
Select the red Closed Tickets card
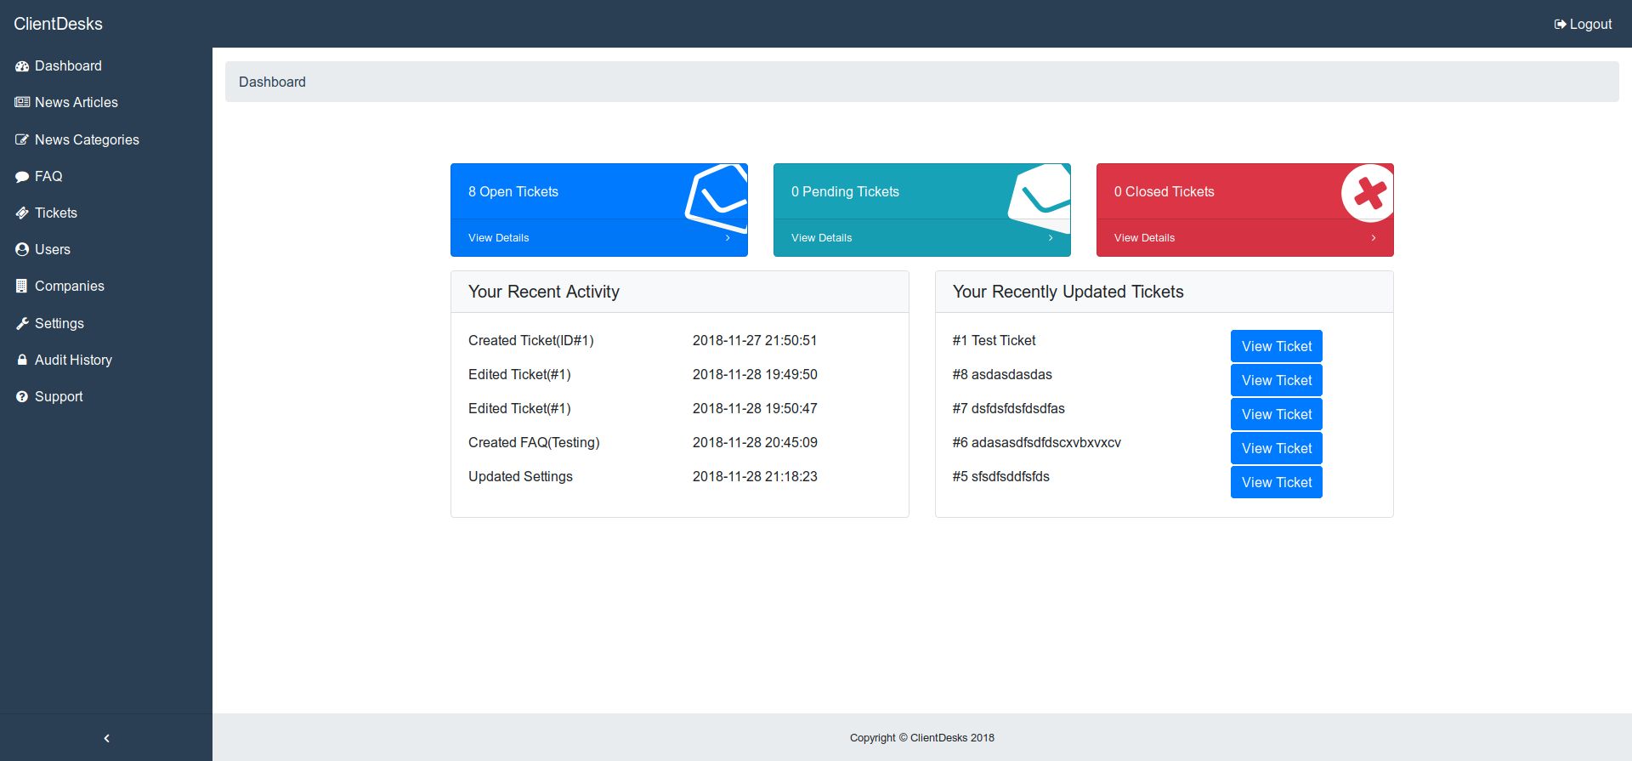1224,192
